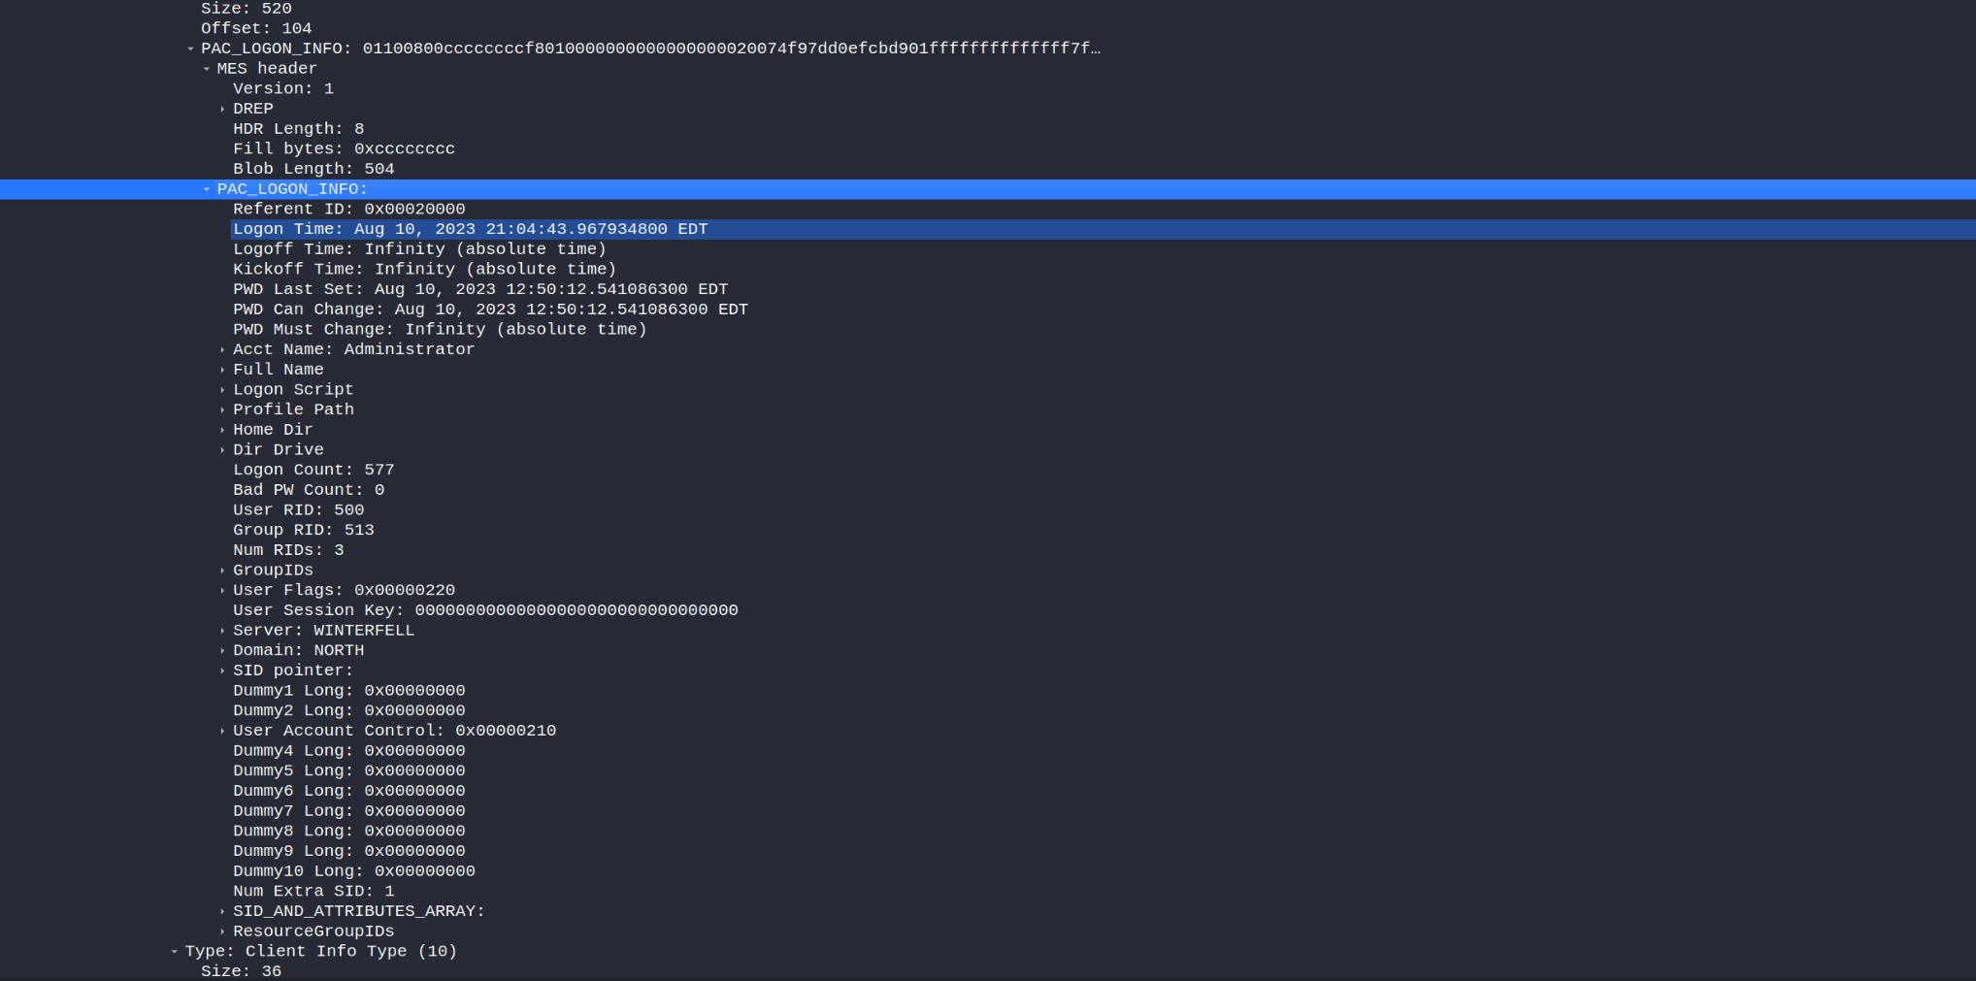Expand the SID_AND_ATTRIBUTES_ARRAY node

[222, 912]
